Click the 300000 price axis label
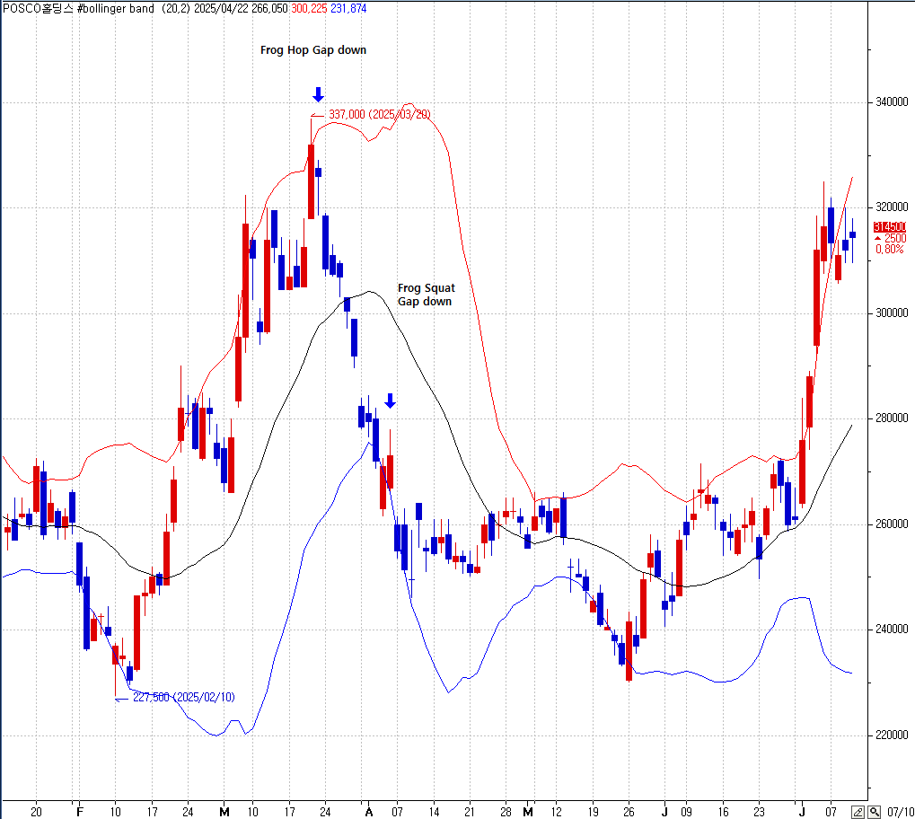Screen dimensions: 915x819 [892, 313]
